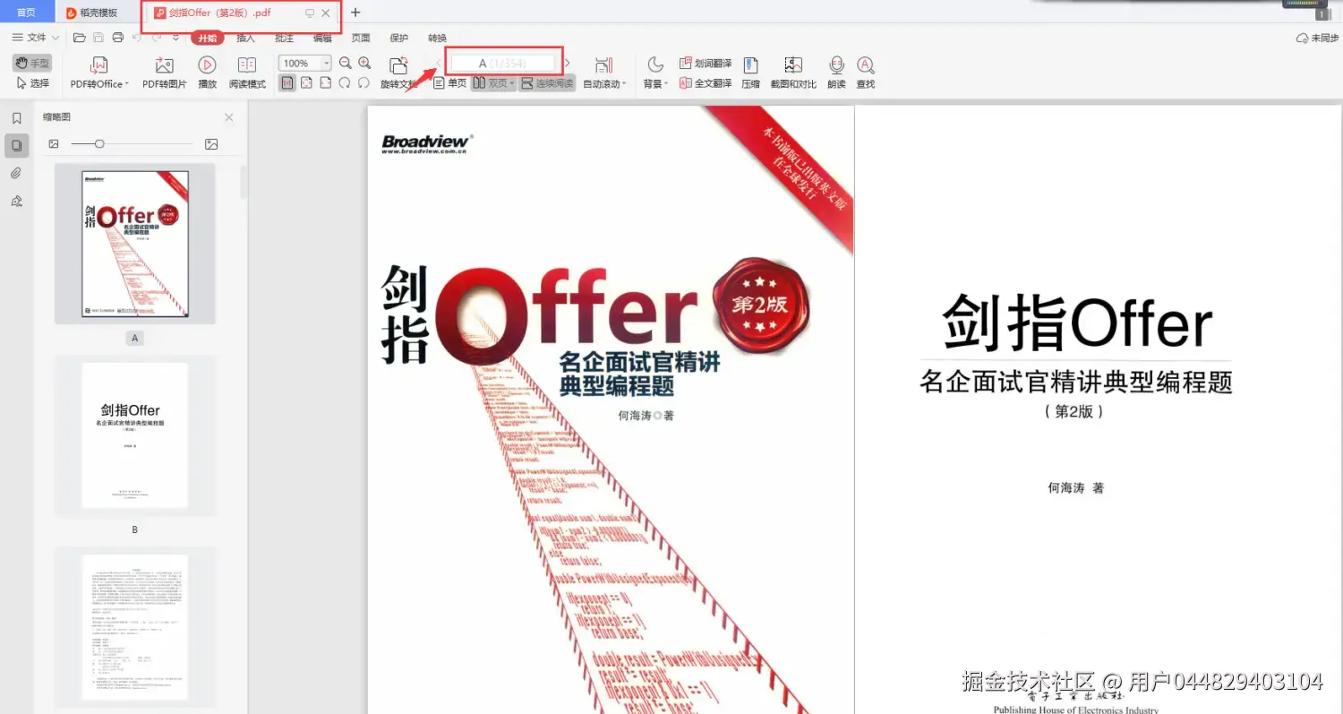This screenshot has width=1343, height=714.
Task: Click the zoom in magnifier
Action: click(364, 63)
